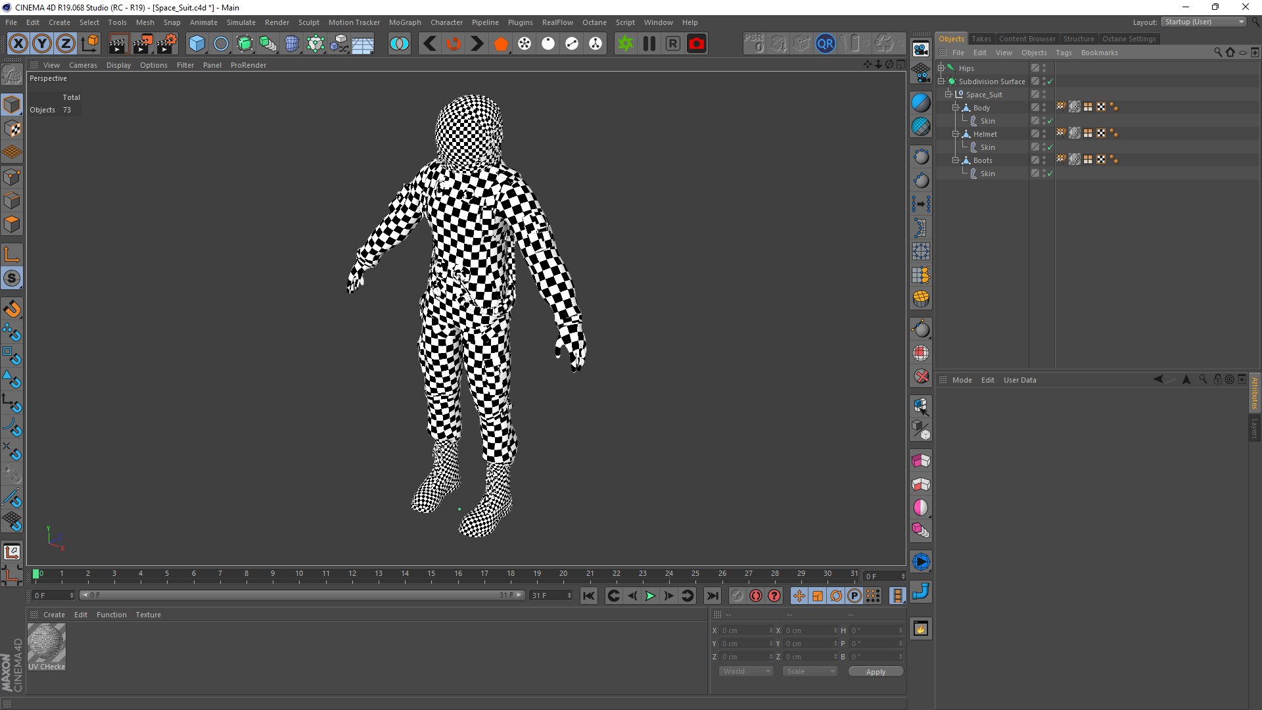Click the Apply button
The width and height of the screenshot is (1262, 710).
click(x=876, y=672)
